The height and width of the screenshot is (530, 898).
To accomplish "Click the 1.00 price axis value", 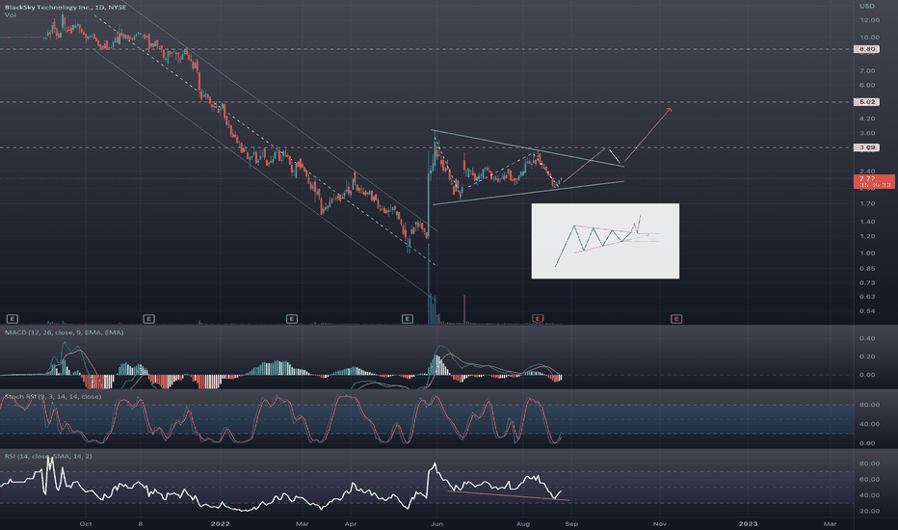I will click(x=867, y=253).
